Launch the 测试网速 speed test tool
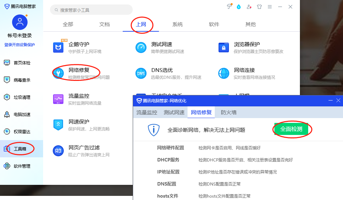Image resolution: width=343 pixels, height=200 pixels. pos(160,48)
